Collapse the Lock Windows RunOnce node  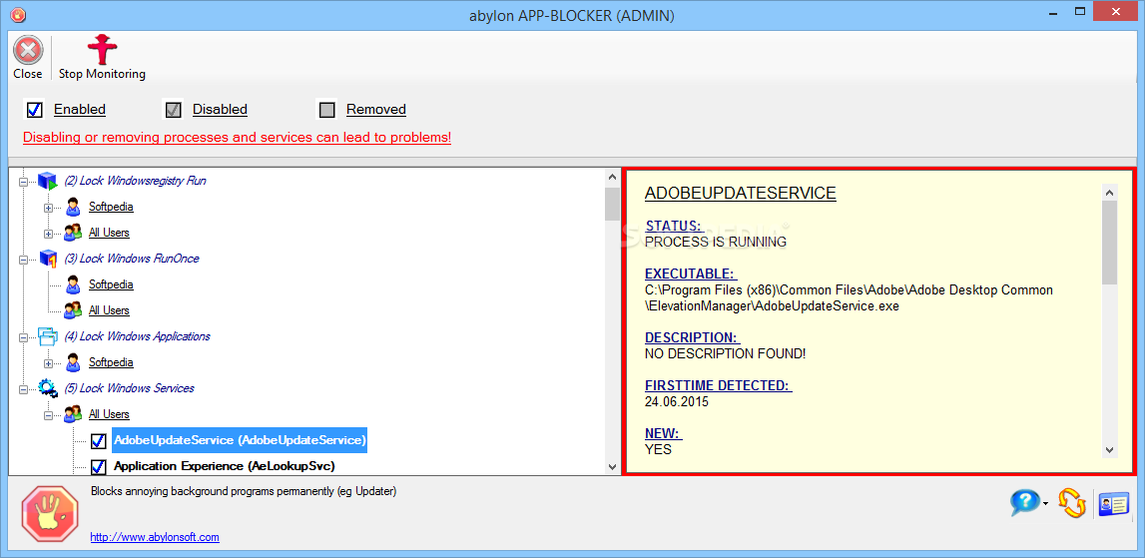(23, 260)
